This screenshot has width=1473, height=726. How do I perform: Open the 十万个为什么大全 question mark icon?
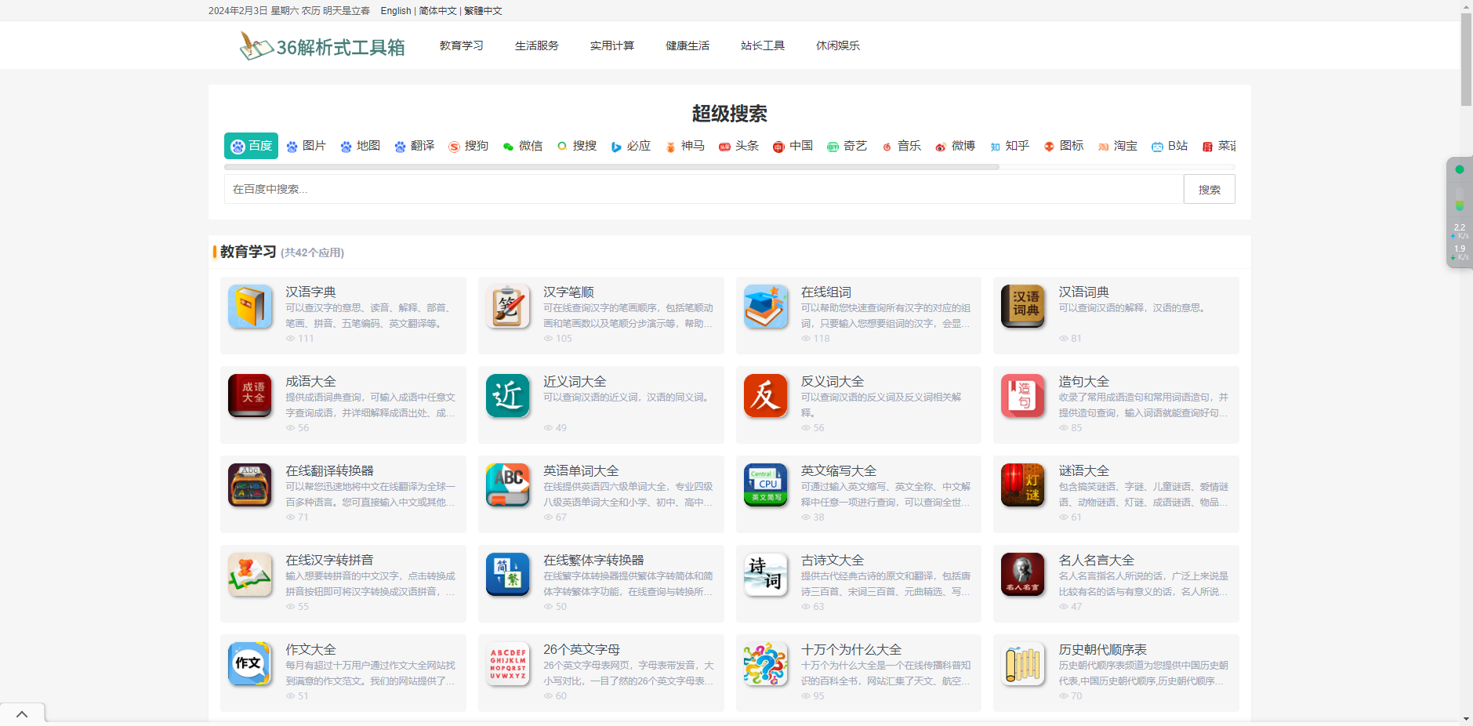[765, 664]
